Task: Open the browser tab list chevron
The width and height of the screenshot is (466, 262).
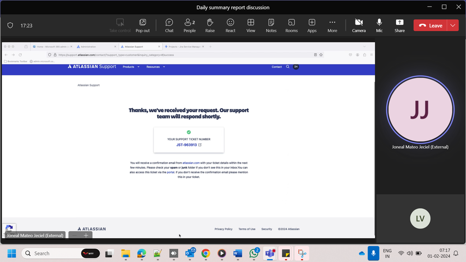Action: (x=364, y=47)
